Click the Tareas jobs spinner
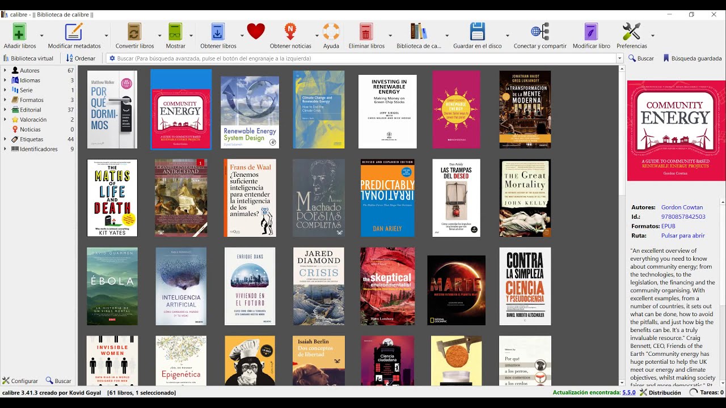726x408 pixels. tap(693, 392)
